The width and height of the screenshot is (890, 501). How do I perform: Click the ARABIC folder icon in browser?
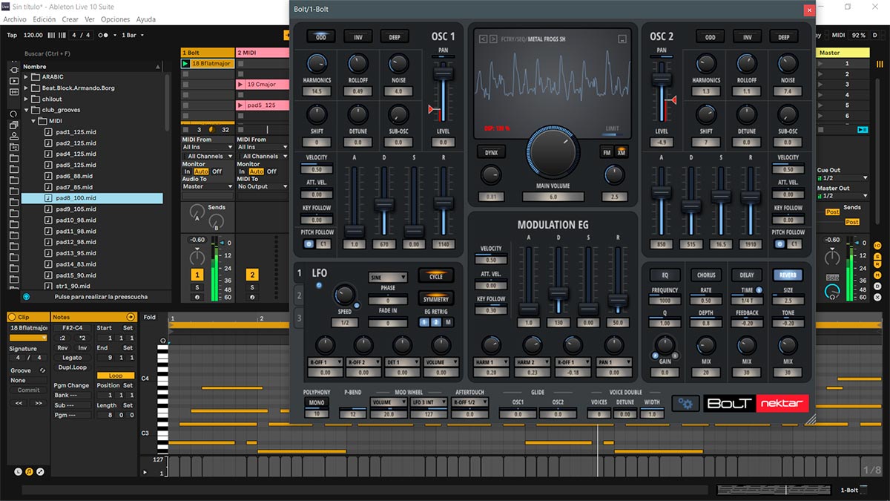click(x=35, y=76)
